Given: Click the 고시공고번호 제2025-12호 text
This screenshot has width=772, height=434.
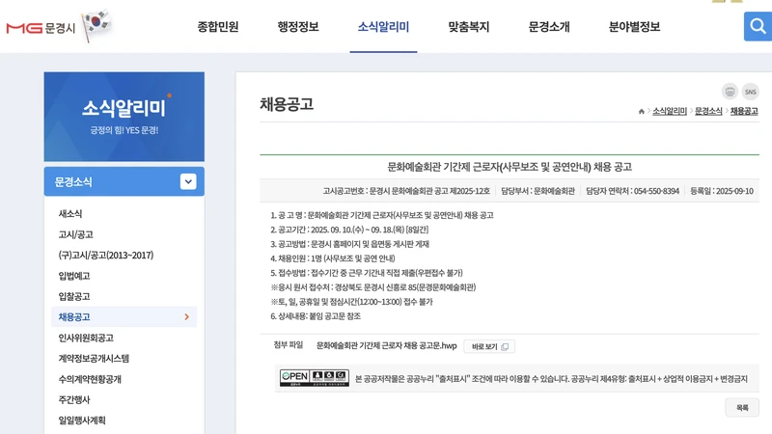Looking at the screenshot, I should coord(406,191).
